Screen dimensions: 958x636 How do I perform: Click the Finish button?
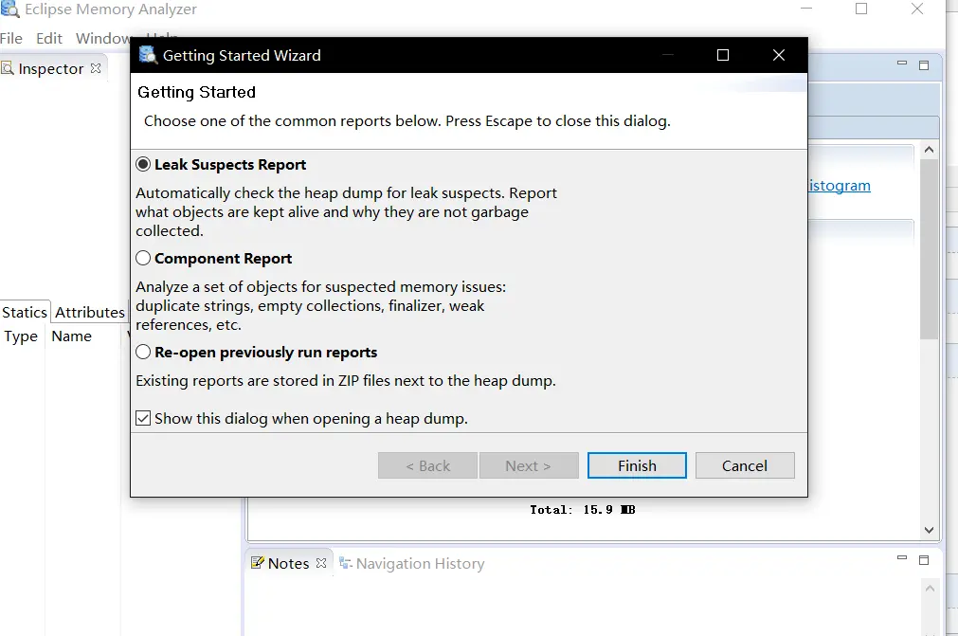637,465
